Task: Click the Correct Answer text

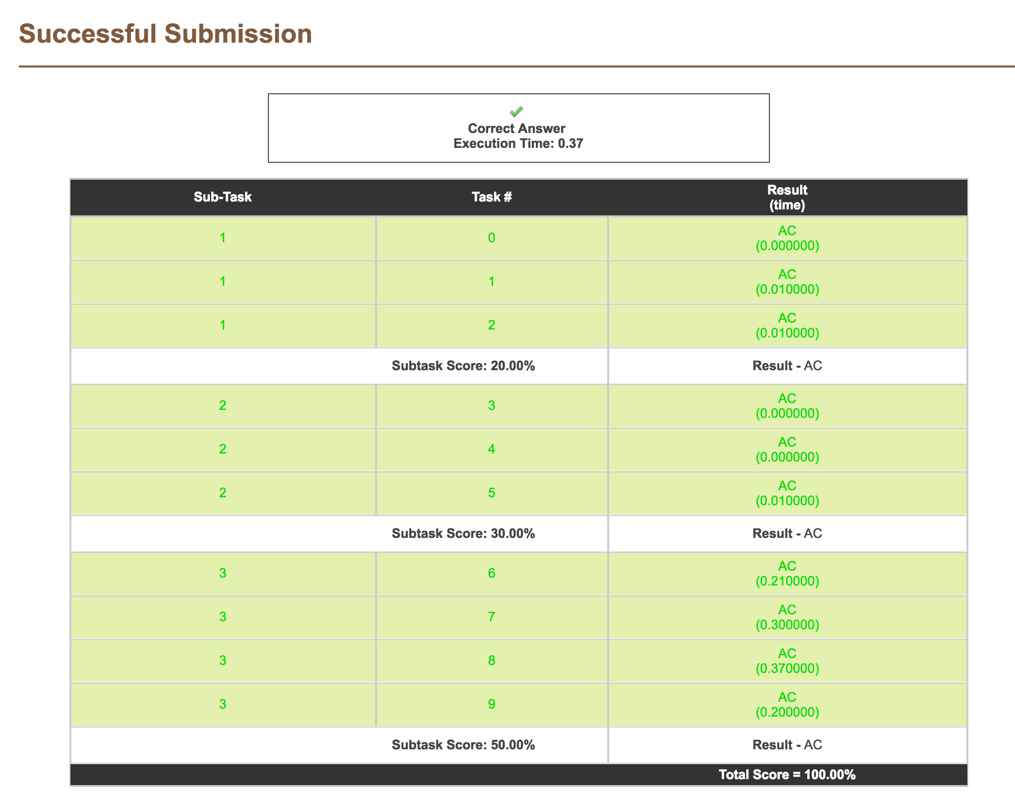Action: coord(516,129)
